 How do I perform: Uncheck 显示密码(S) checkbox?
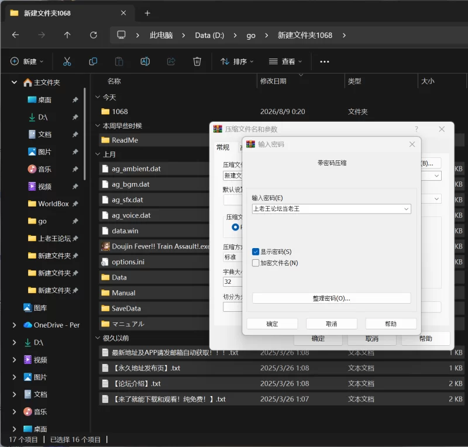(x=256, y=252)
